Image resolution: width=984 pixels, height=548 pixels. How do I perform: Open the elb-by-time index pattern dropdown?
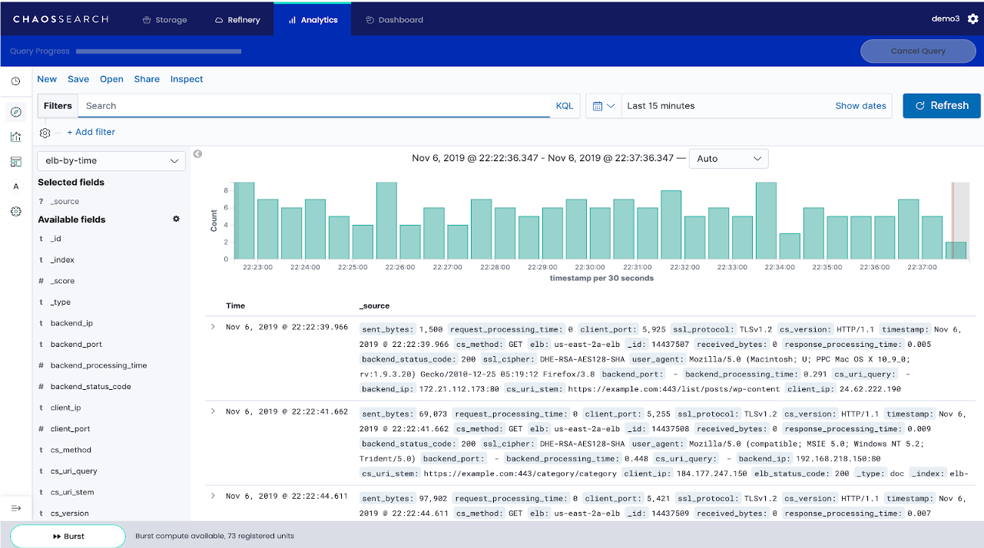[111, 161]
